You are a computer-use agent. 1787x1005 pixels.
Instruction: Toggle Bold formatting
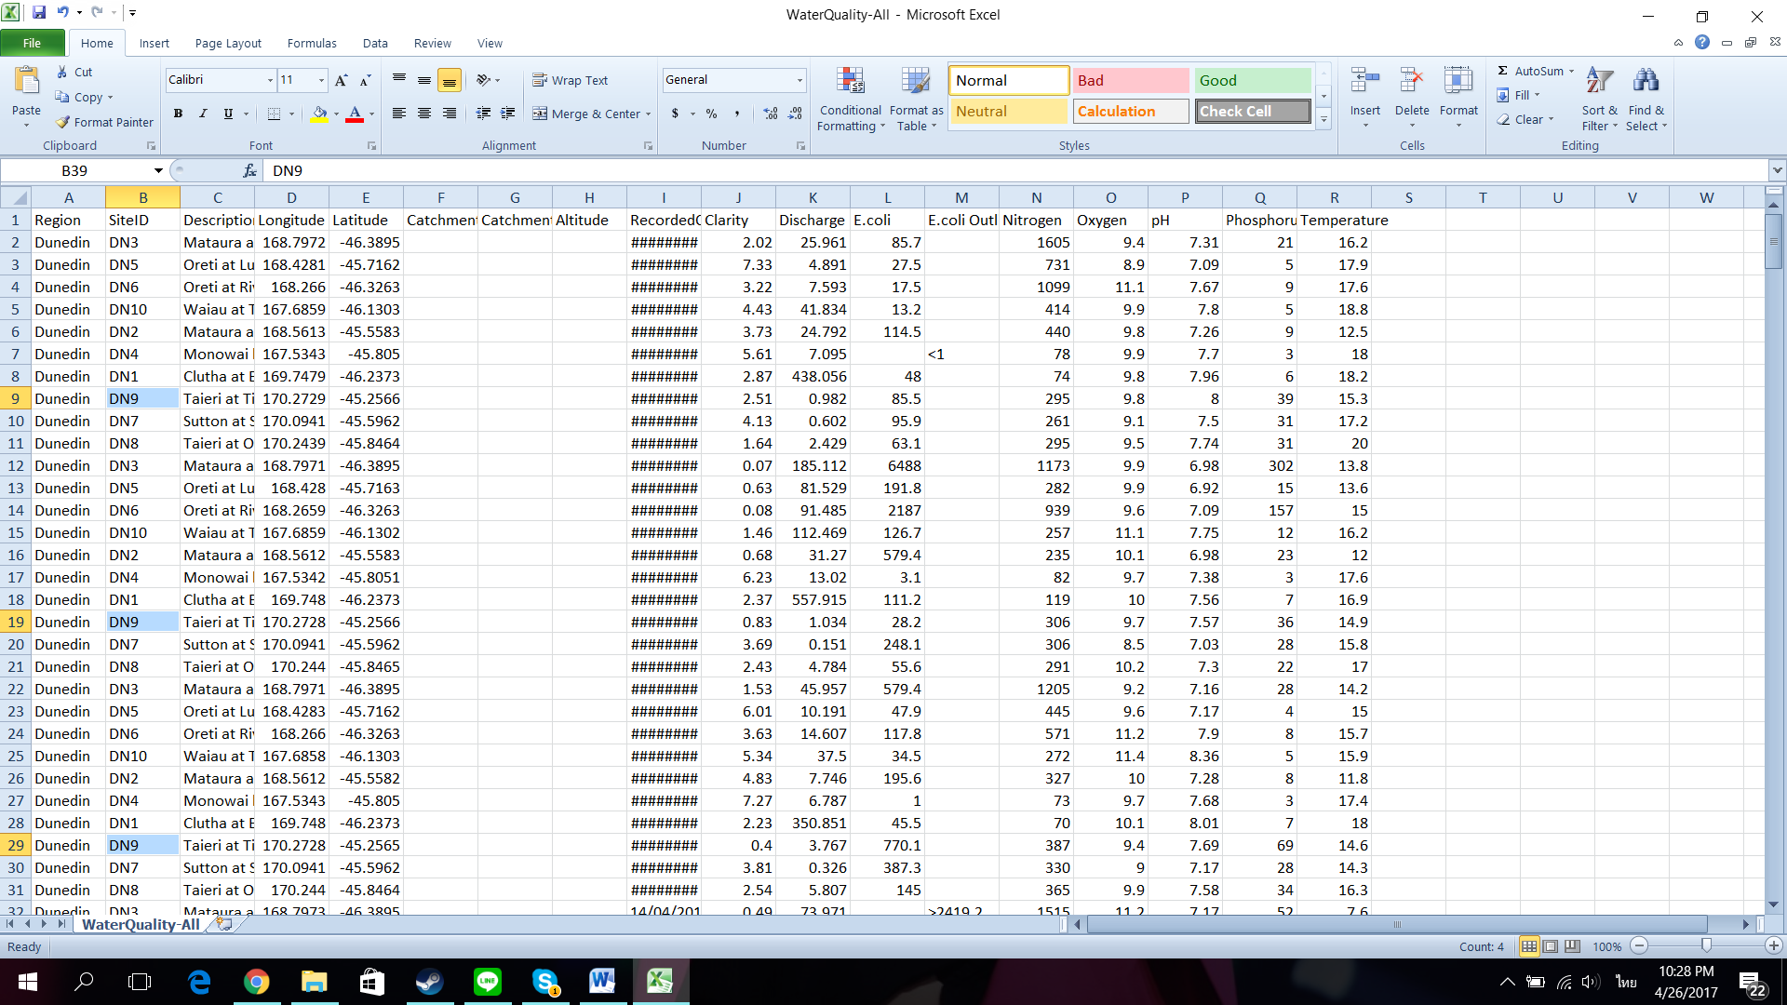pyautogui.click(x=178, y=114)
